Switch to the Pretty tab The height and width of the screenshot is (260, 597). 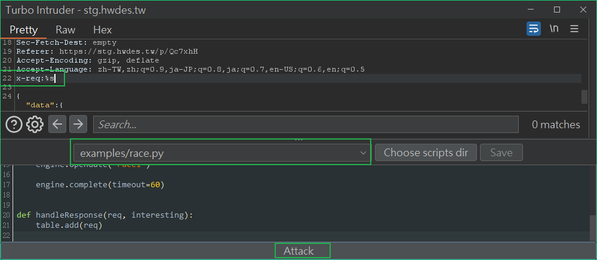(24, 30)
